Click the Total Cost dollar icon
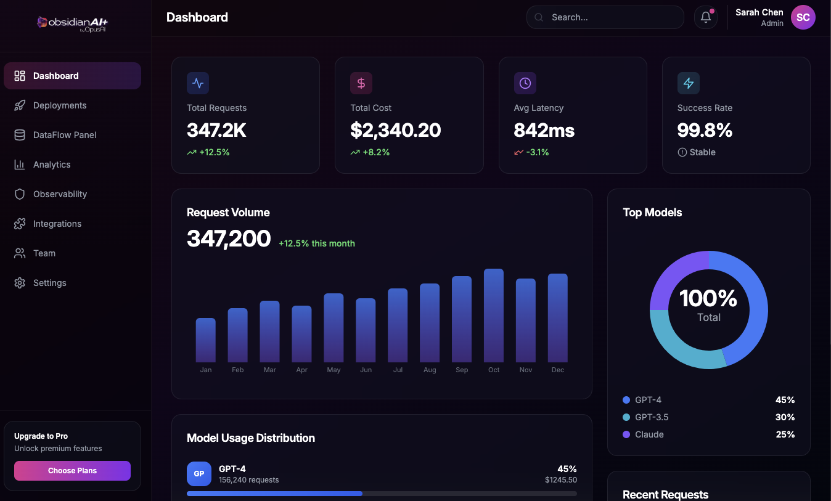This screenshot has height=501, width=831. click(x=361, y=83)
